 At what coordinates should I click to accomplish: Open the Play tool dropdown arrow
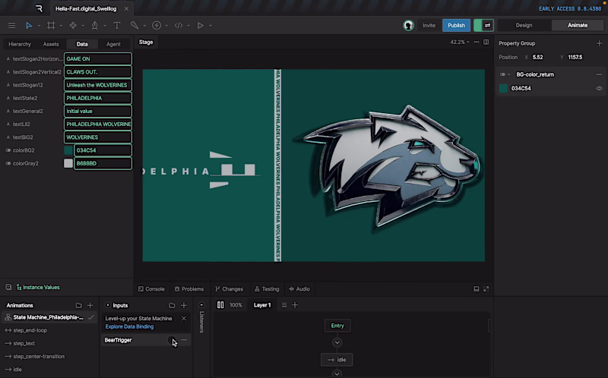tap(211, 26)
